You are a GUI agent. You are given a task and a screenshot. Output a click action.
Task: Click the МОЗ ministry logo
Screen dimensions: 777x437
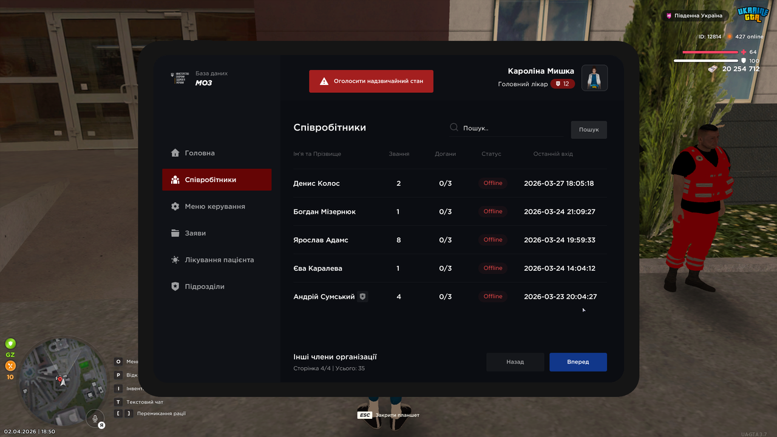[180, 78]
